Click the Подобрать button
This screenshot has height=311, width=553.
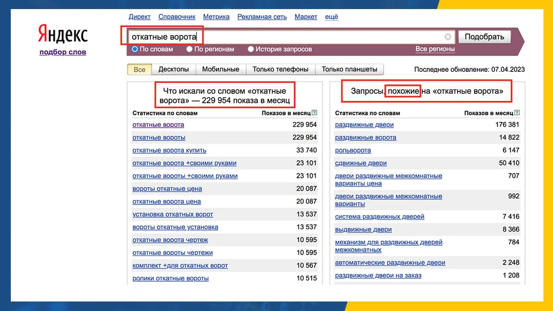(x=484, y=37)
